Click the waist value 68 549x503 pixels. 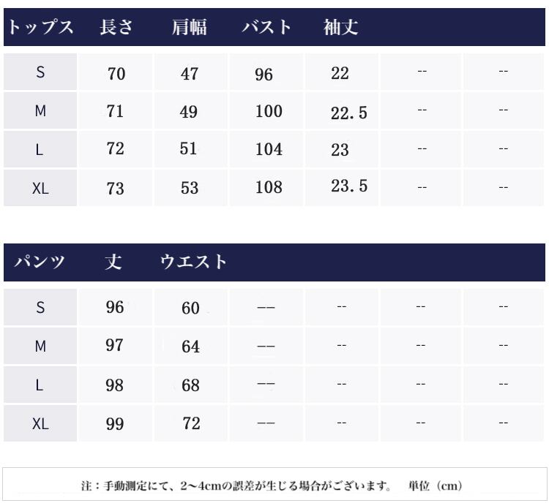(190, 385)
